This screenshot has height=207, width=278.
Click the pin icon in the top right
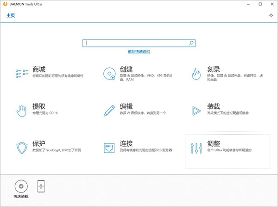tap(271, 15)
